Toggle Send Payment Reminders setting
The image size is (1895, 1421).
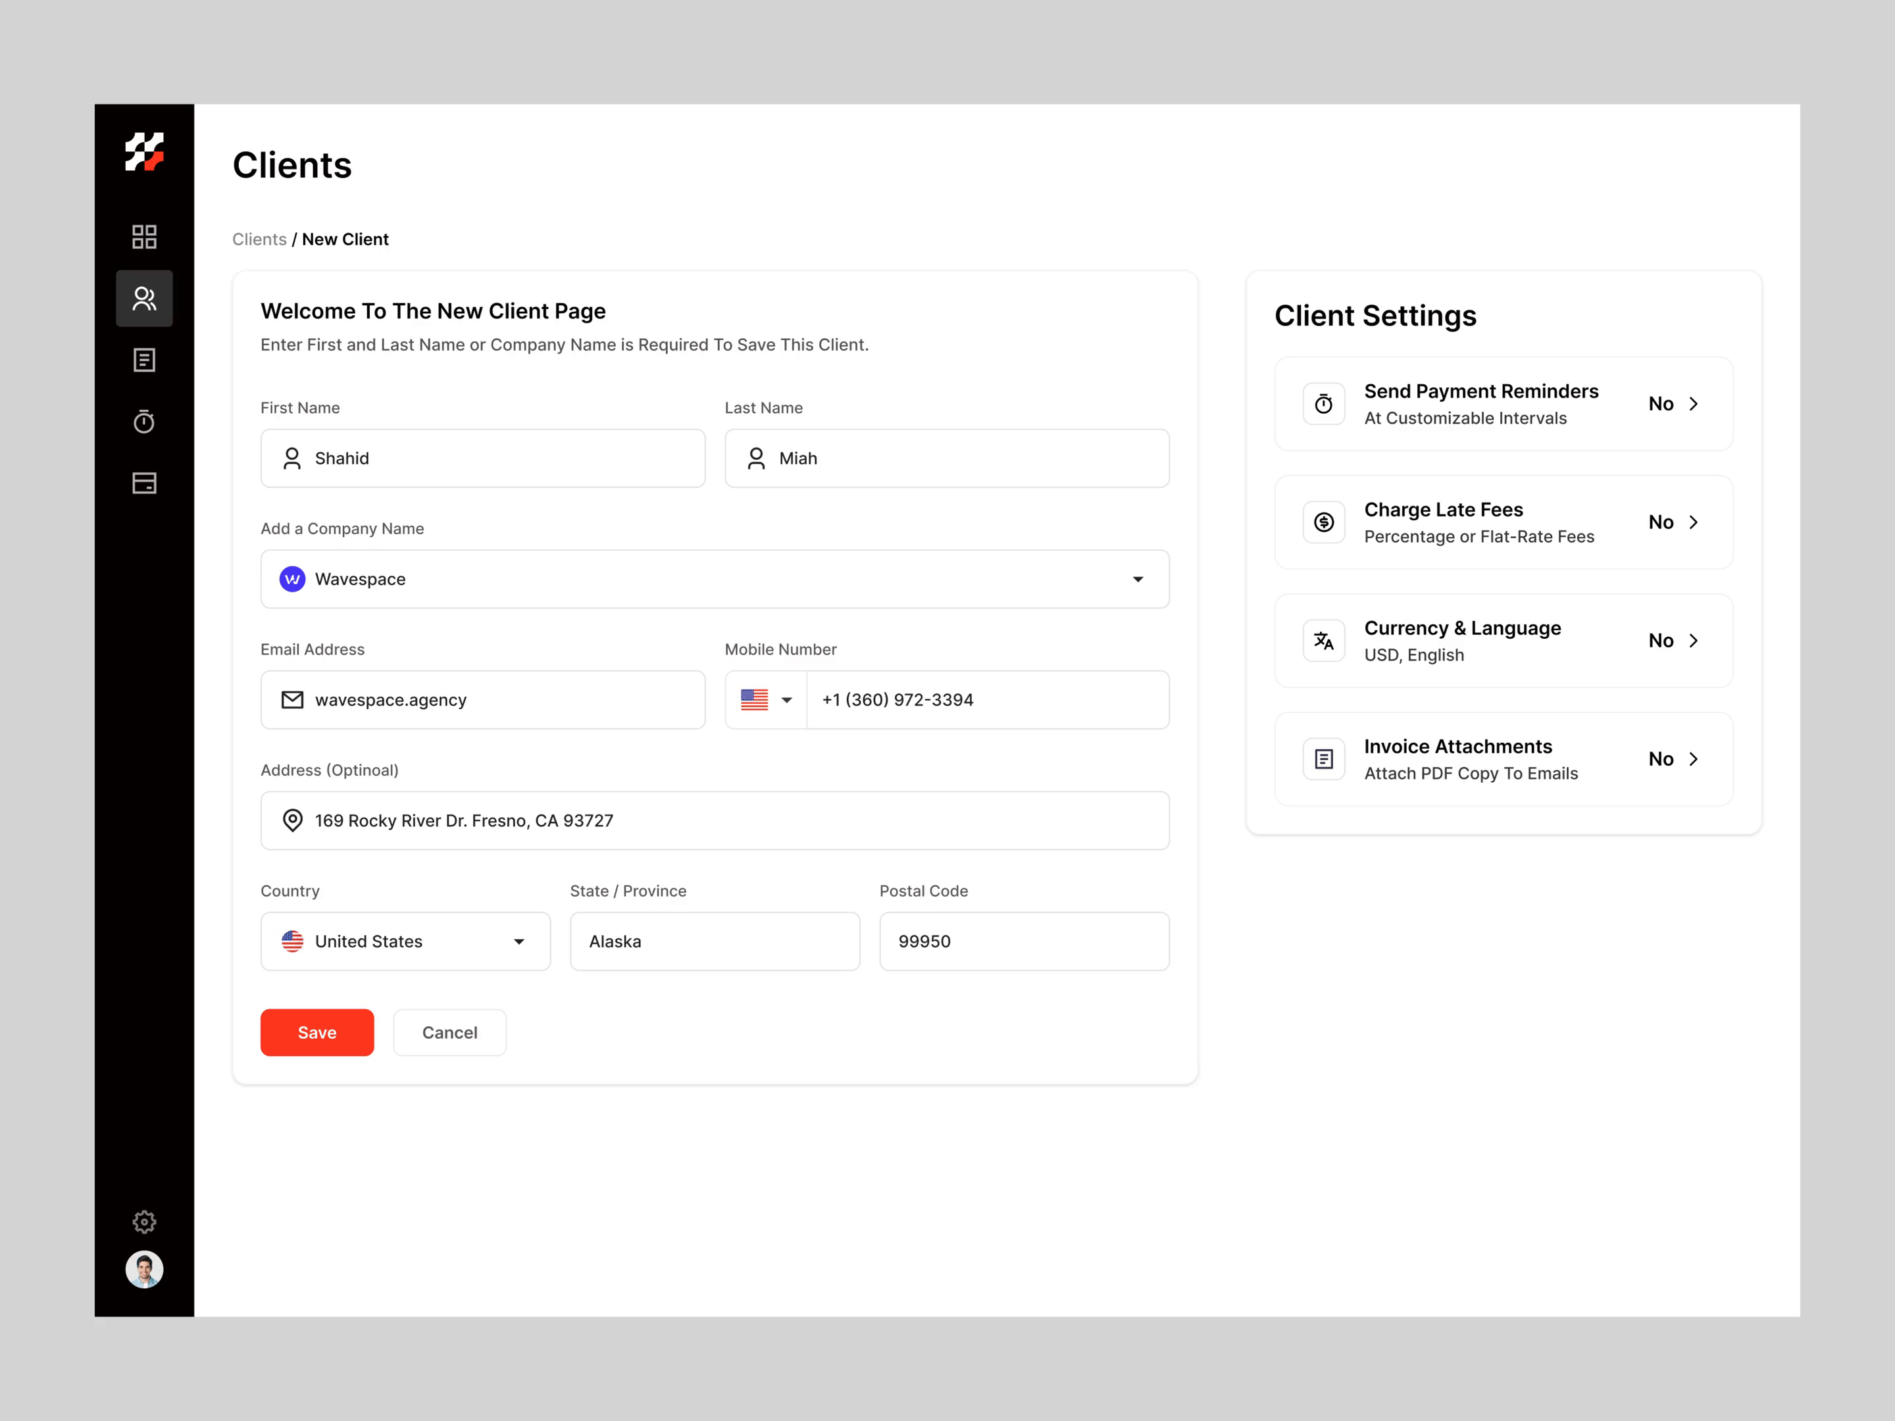[1673, 405]
